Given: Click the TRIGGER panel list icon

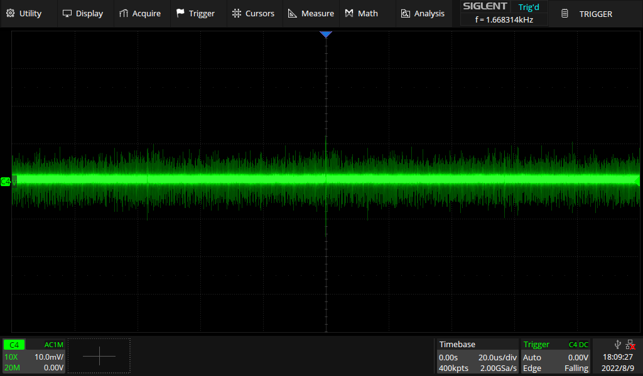Looking at the screenshot, I should (565, 14).
